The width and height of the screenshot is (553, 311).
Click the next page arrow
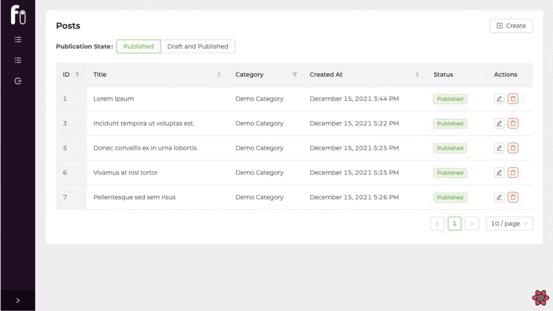(472, 224)
